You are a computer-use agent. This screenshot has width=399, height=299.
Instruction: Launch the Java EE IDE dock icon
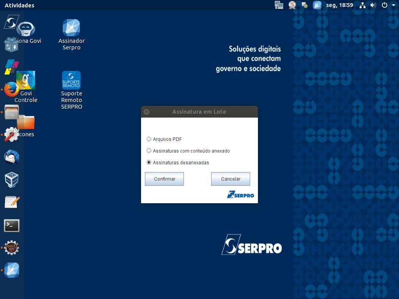coord(11,248)
